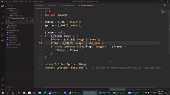The width and height of the screenshot is (170, 95).
Task: Click the UTF-8 encoding indicator
Action: (145, 89)
